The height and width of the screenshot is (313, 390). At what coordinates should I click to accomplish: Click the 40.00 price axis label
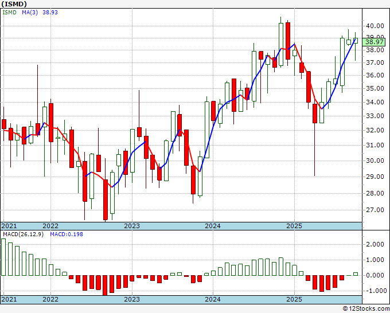coord(375,26)
